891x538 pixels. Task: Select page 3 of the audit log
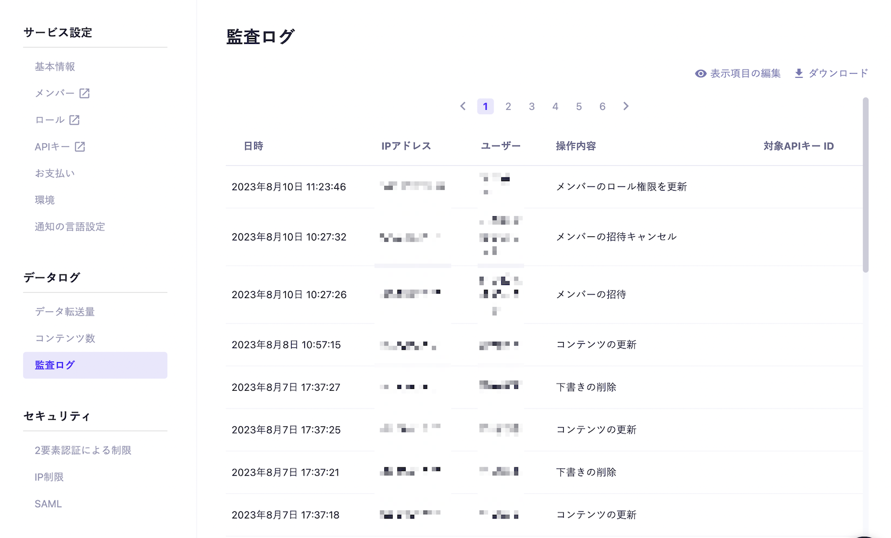tap(532, 106)
